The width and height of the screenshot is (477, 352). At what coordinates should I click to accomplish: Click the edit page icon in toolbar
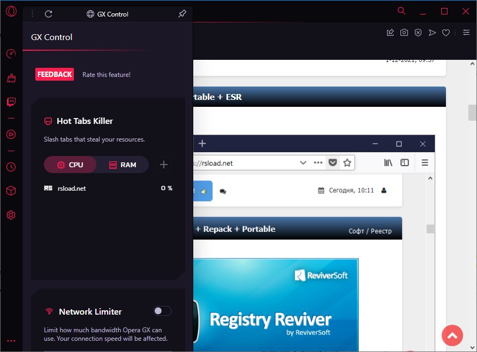[390, 33]
